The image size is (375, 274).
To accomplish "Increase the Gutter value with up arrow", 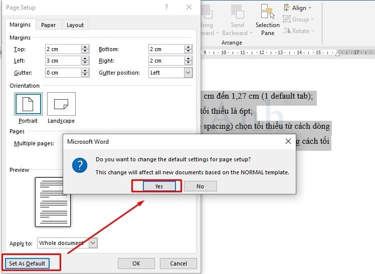I will click(x=85, y=71).
